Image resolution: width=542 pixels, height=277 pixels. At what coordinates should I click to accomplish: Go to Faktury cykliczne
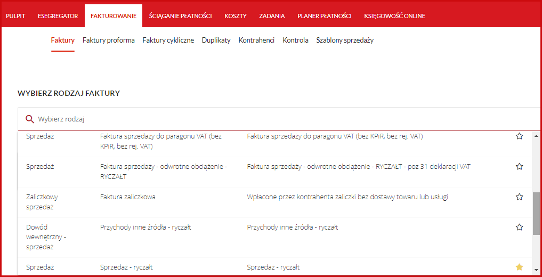click(x=168, y=40)
